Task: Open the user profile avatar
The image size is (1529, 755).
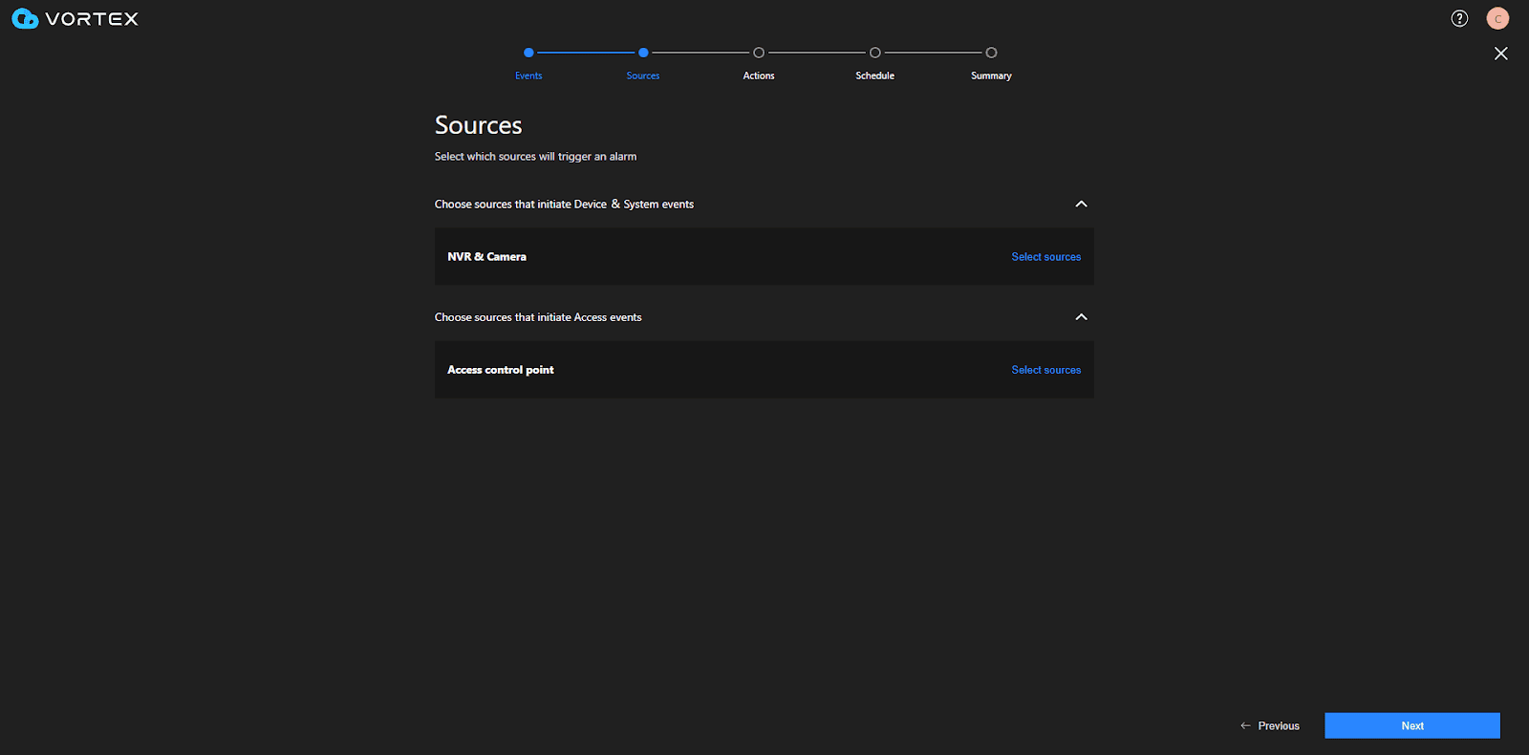Action: pyautogui.click(x=1497, y=19)
